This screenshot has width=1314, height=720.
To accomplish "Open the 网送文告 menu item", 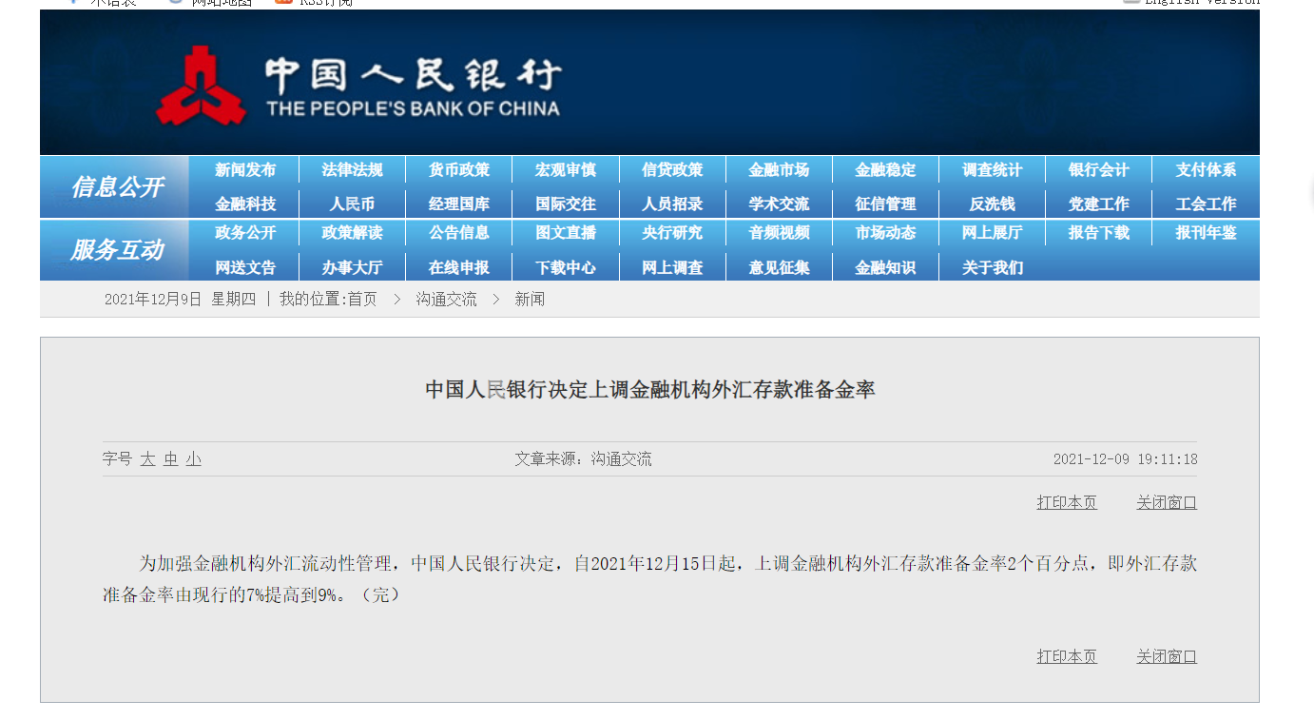I will tap(245, 267).
